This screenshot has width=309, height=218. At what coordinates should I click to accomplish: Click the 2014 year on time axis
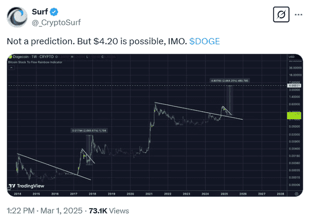(x=17, y=194)
